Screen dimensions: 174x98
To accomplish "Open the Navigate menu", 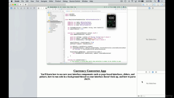I will 44,1.
